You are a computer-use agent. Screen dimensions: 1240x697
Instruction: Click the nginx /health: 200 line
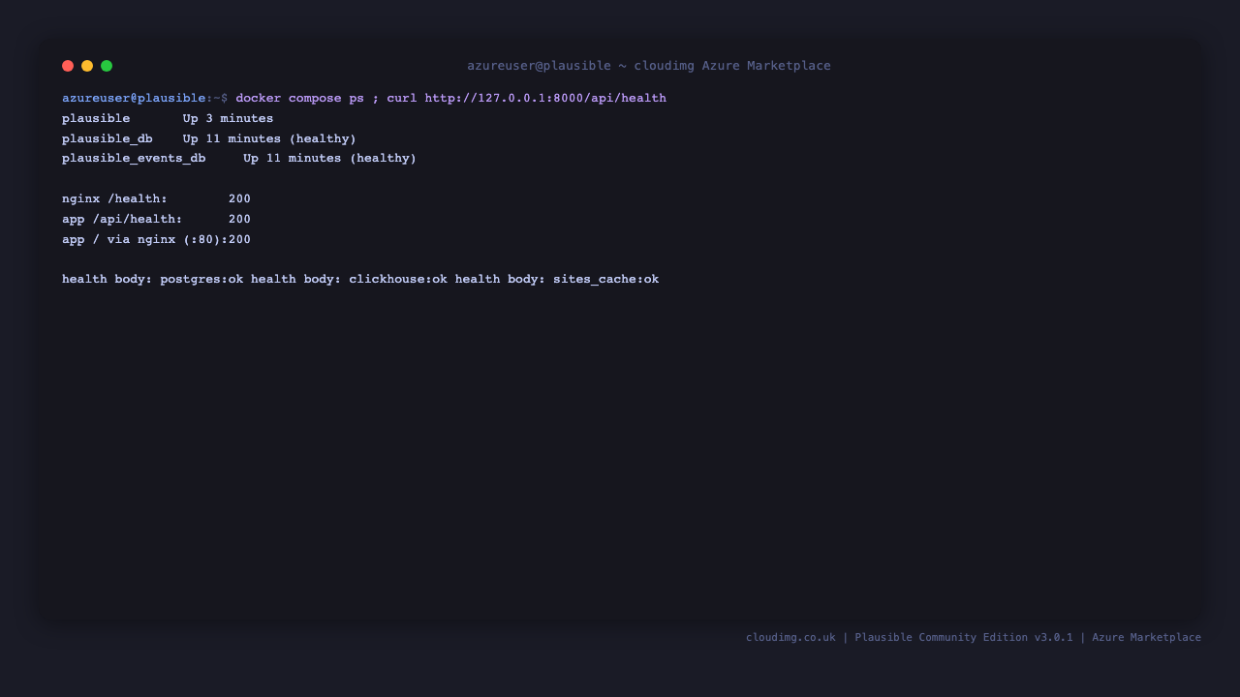pyautogui.click(x=156, y=199)
